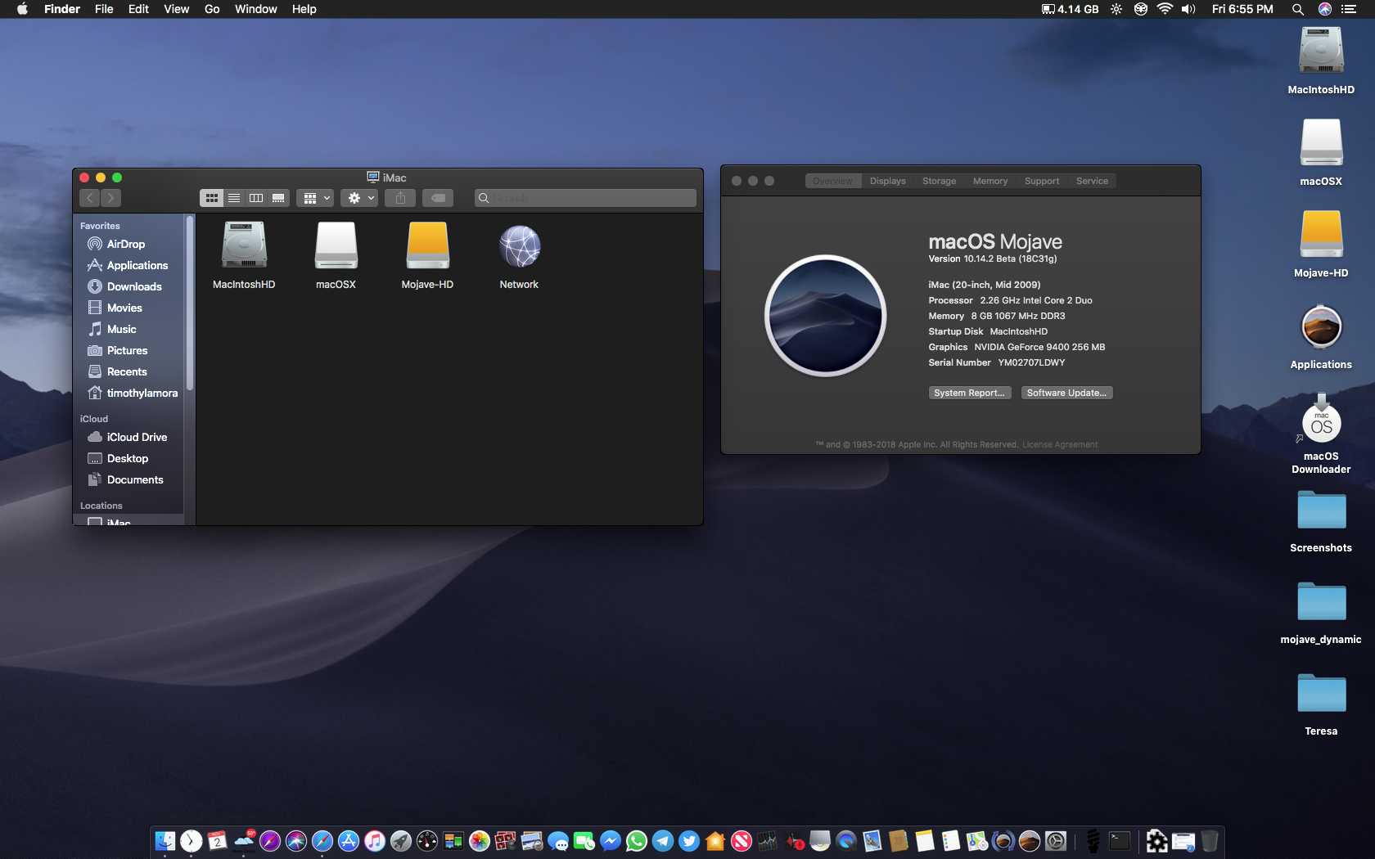Open the Apple menu

point(22,9)
